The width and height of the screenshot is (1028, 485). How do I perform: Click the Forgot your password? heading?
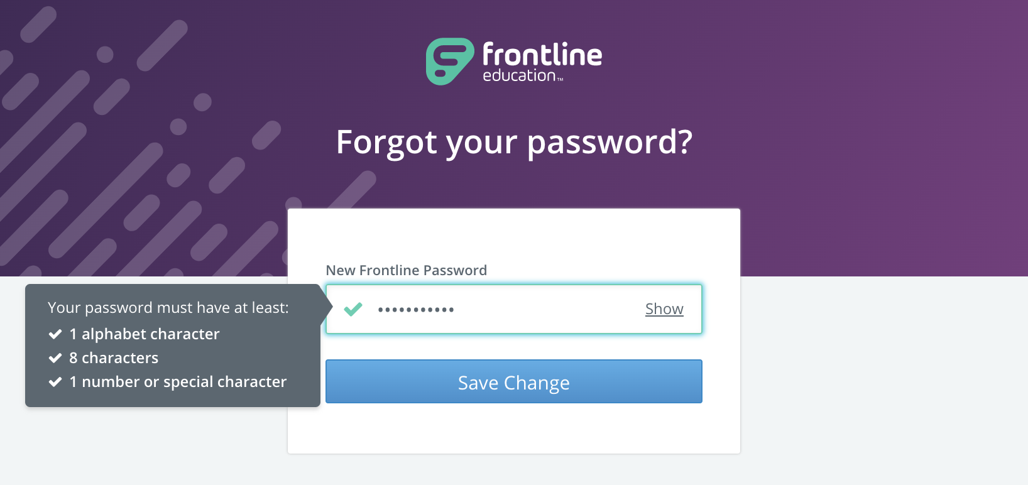(514, 143)
